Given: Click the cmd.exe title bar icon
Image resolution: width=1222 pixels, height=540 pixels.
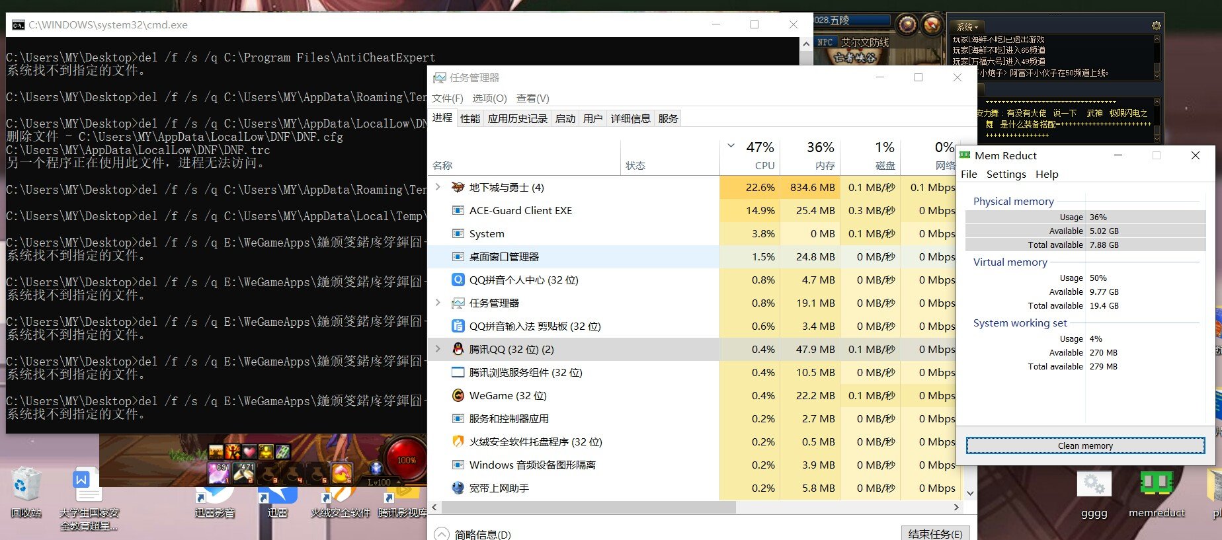Looking at the screenshot, I should click(x=19, y=25).
